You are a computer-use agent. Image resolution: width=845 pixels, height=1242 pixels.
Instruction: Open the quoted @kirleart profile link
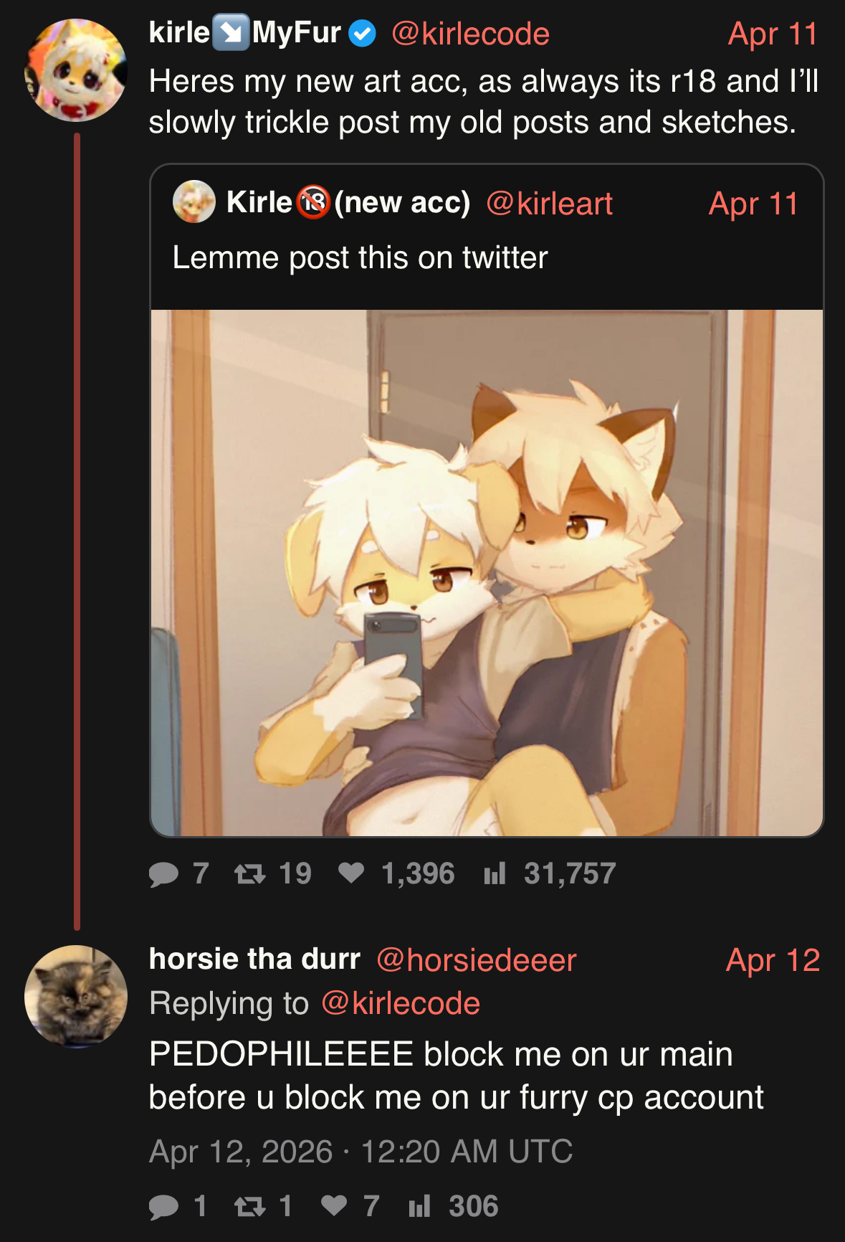[x=549, y=204]
